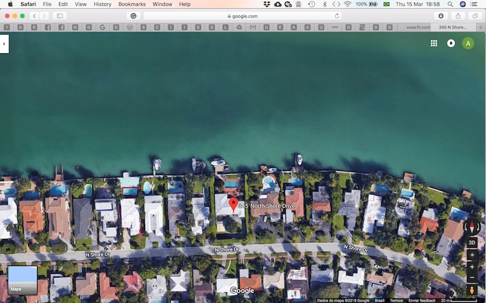Switch to Mapa layer view

click(x=22, y=280)
